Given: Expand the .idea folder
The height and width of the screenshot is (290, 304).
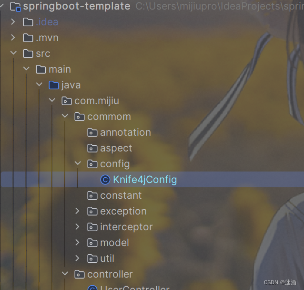Looking at the screenshot, I should [13, 22].
